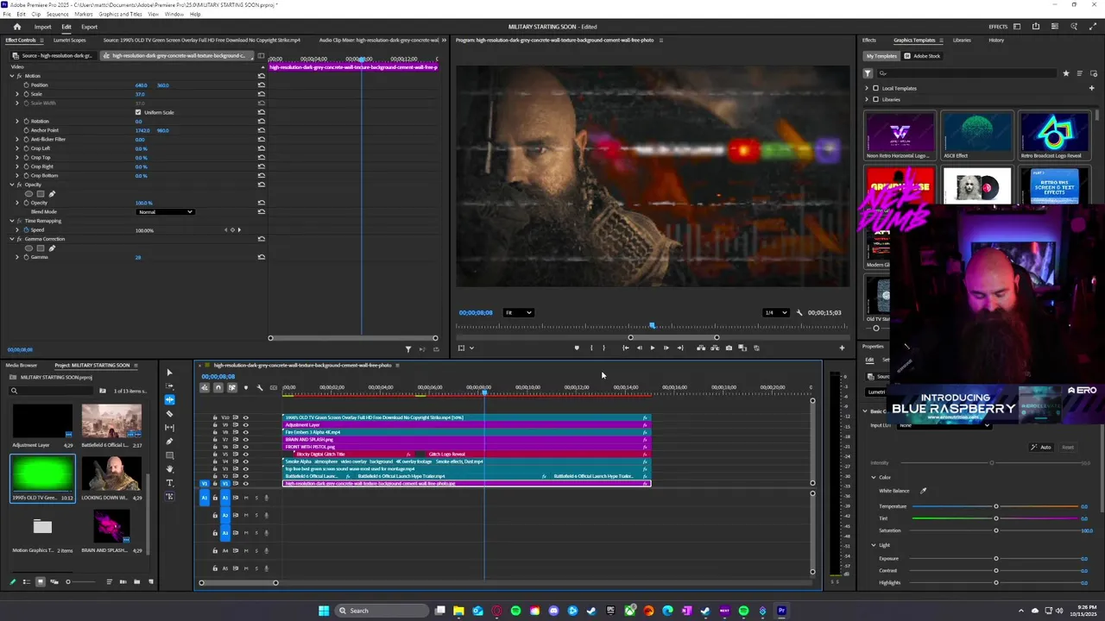Play the sequence in Program monitor
Viewport: 1105px width, 621px height.
653,348
